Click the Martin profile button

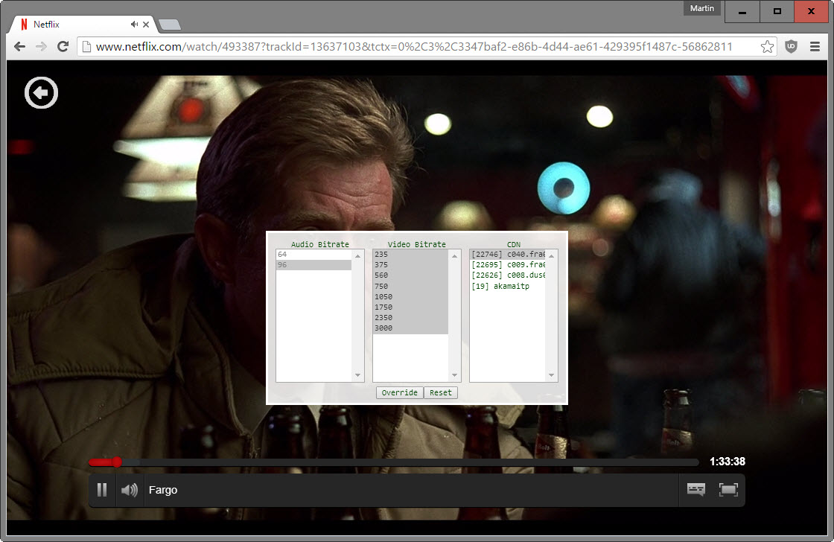702,8
